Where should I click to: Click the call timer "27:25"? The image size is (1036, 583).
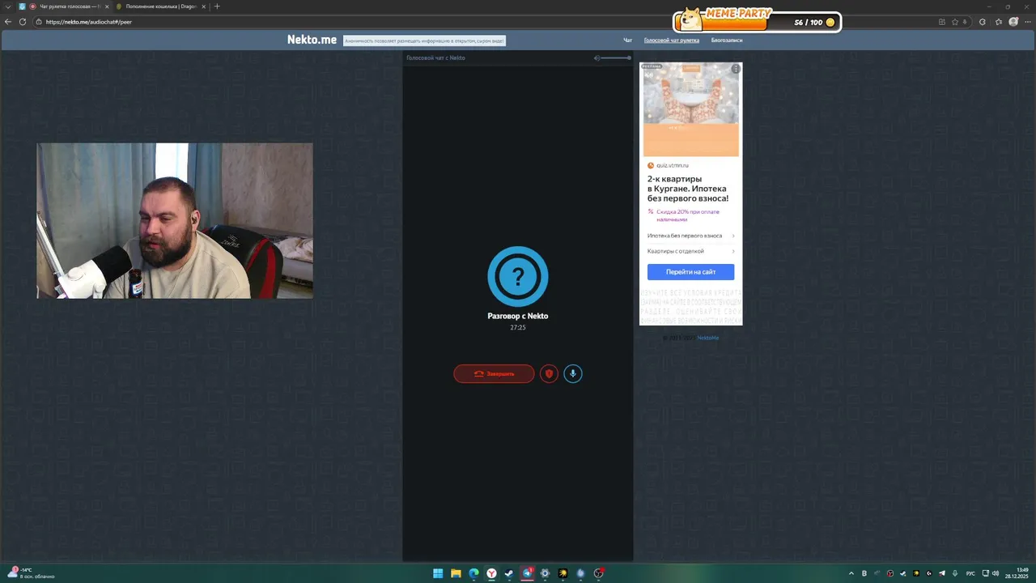click(518, 328)
